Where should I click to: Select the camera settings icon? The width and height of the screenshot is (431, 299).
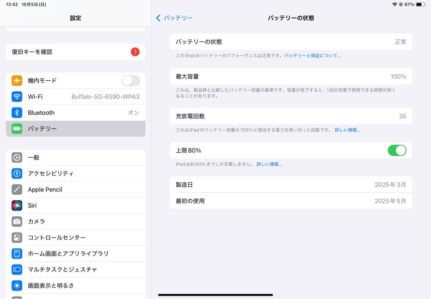pyautogui.click(x=17, y=221)
